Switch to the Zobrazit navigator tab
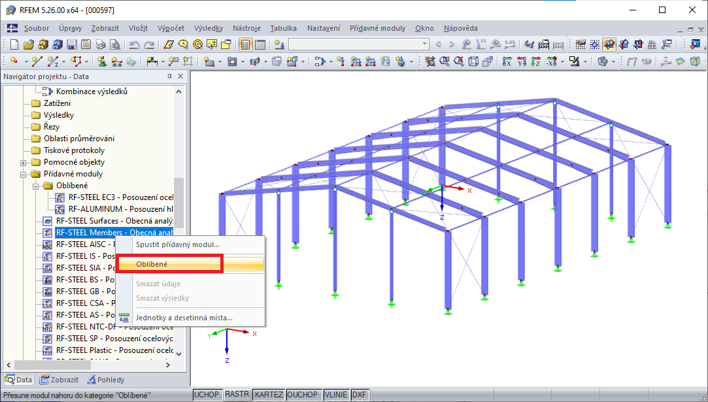708x402 pixels. tap(59, 380)
